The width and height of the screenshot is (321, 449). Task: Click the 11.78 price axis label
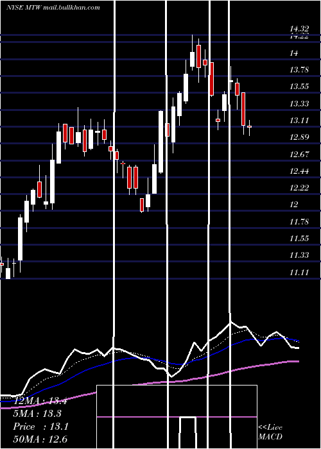click(299, 222)
